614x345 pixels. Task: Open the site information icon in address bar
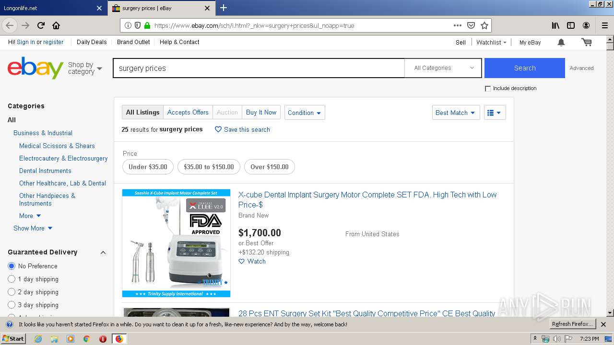(x=128, y=25)
